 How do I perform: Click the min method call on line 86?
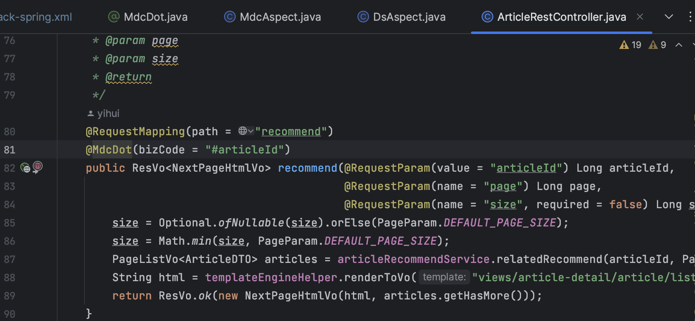[x=202, y=241]
